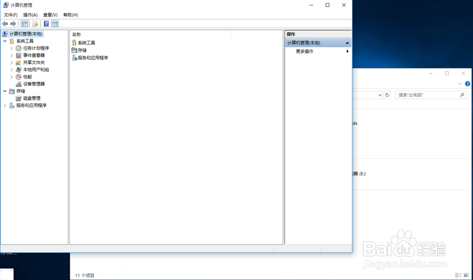Click the blue help icon in Explorer
This screenshot has height=280, width=473.
tap(467, 84)
